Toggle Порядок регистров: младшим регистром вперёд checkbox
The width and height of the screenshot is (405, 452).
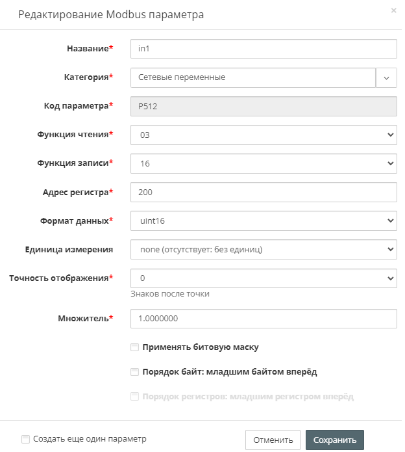pos(135,396)
